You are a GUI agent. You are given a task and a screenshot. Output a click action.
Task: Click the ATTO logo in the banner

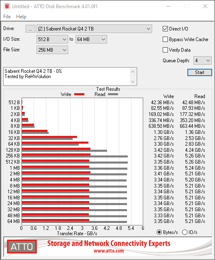[x=22, y=247]
